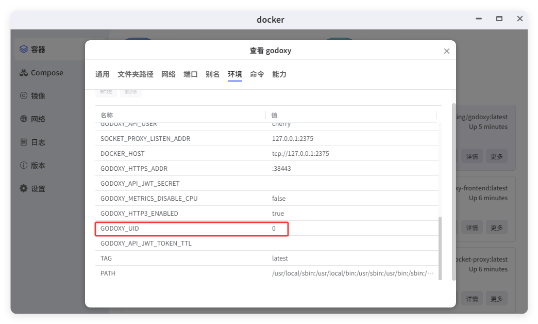The height and width of the screenshot is (324, 538).
Task: Select the GODOXY_UID variable row
Action: coord(192,228)
